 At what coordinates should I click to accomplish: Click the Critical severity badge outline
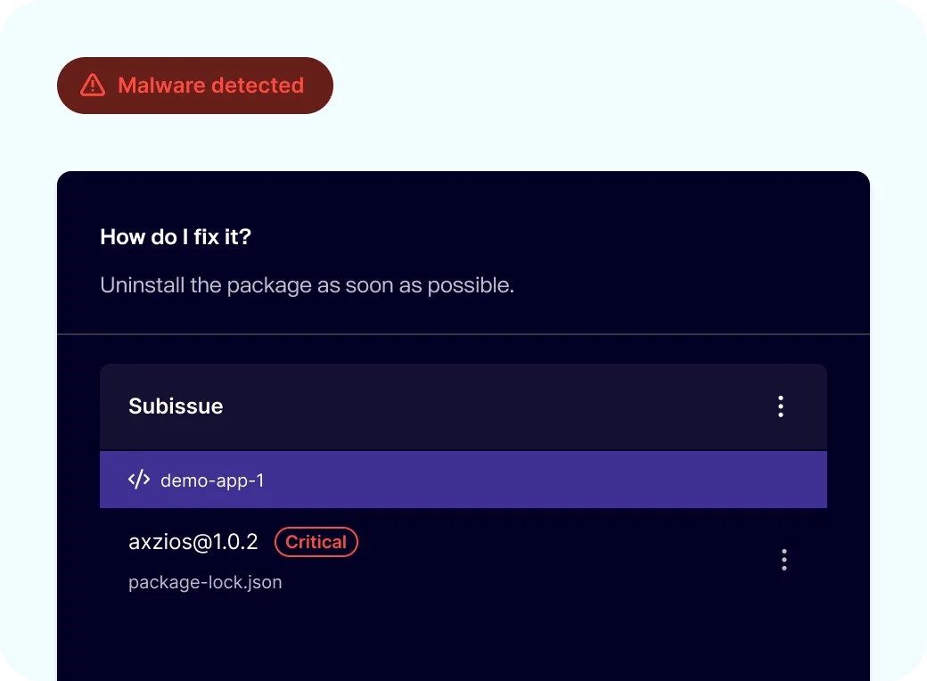[316, 542]
